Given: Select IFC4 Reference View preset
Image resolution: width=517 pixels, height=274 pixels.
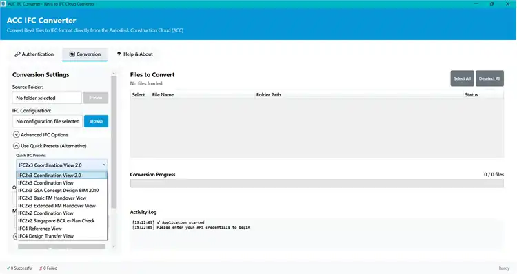Looking at the screenshot, I should point(61,229).
